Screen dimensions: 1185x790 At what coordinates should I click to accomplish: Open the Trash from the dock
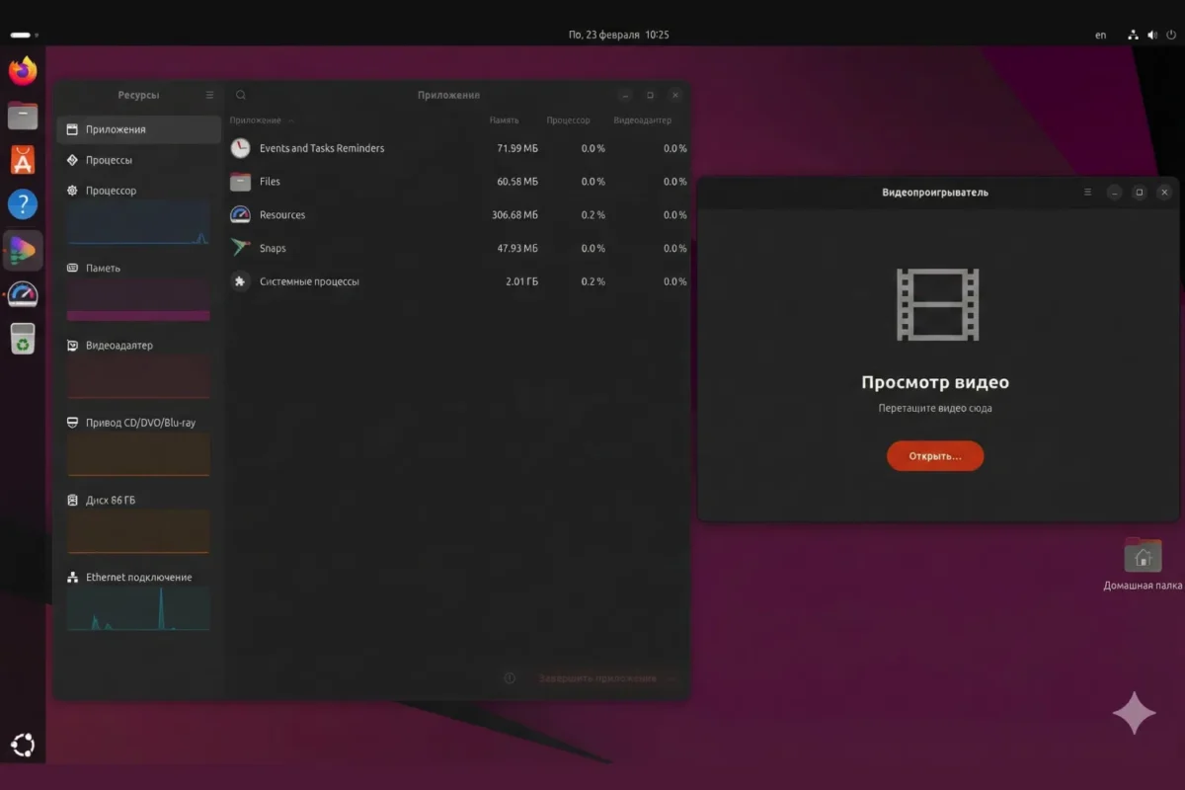pos(22,340)
